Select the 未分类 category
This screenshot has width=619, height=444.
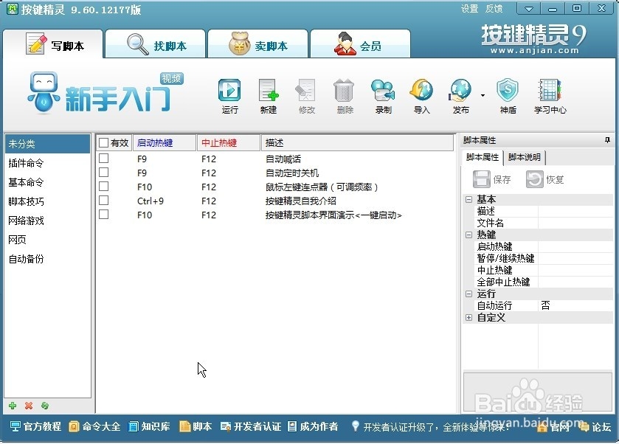[47, 144]
